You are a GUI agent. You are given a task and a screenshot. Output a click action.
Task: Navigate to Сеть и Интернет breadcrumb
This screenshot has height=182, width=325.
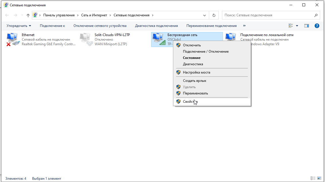(94, 15)
